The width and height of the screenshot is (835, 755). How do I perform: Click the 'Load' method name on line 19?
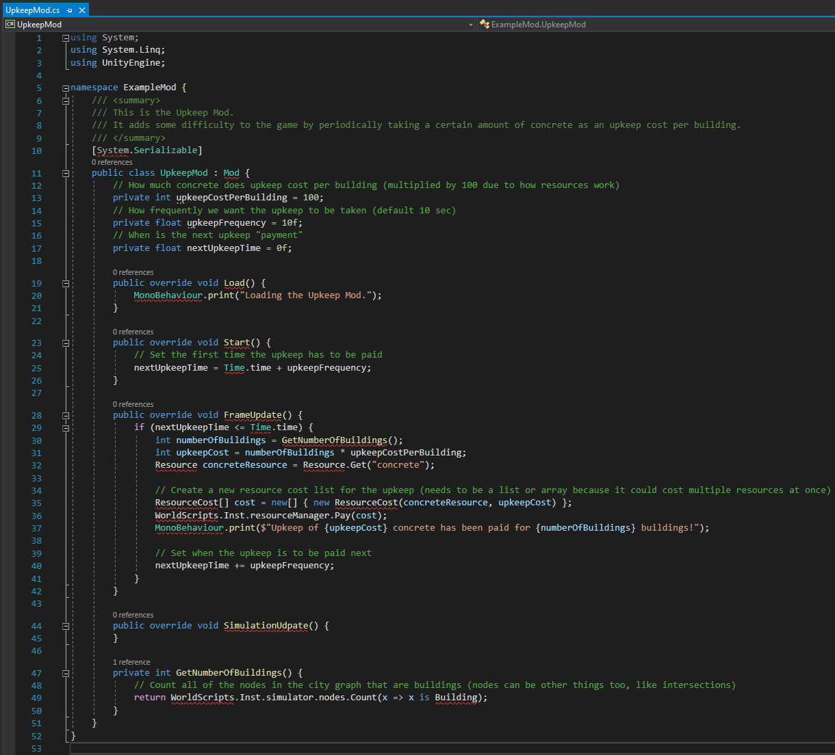click(234, 283)
